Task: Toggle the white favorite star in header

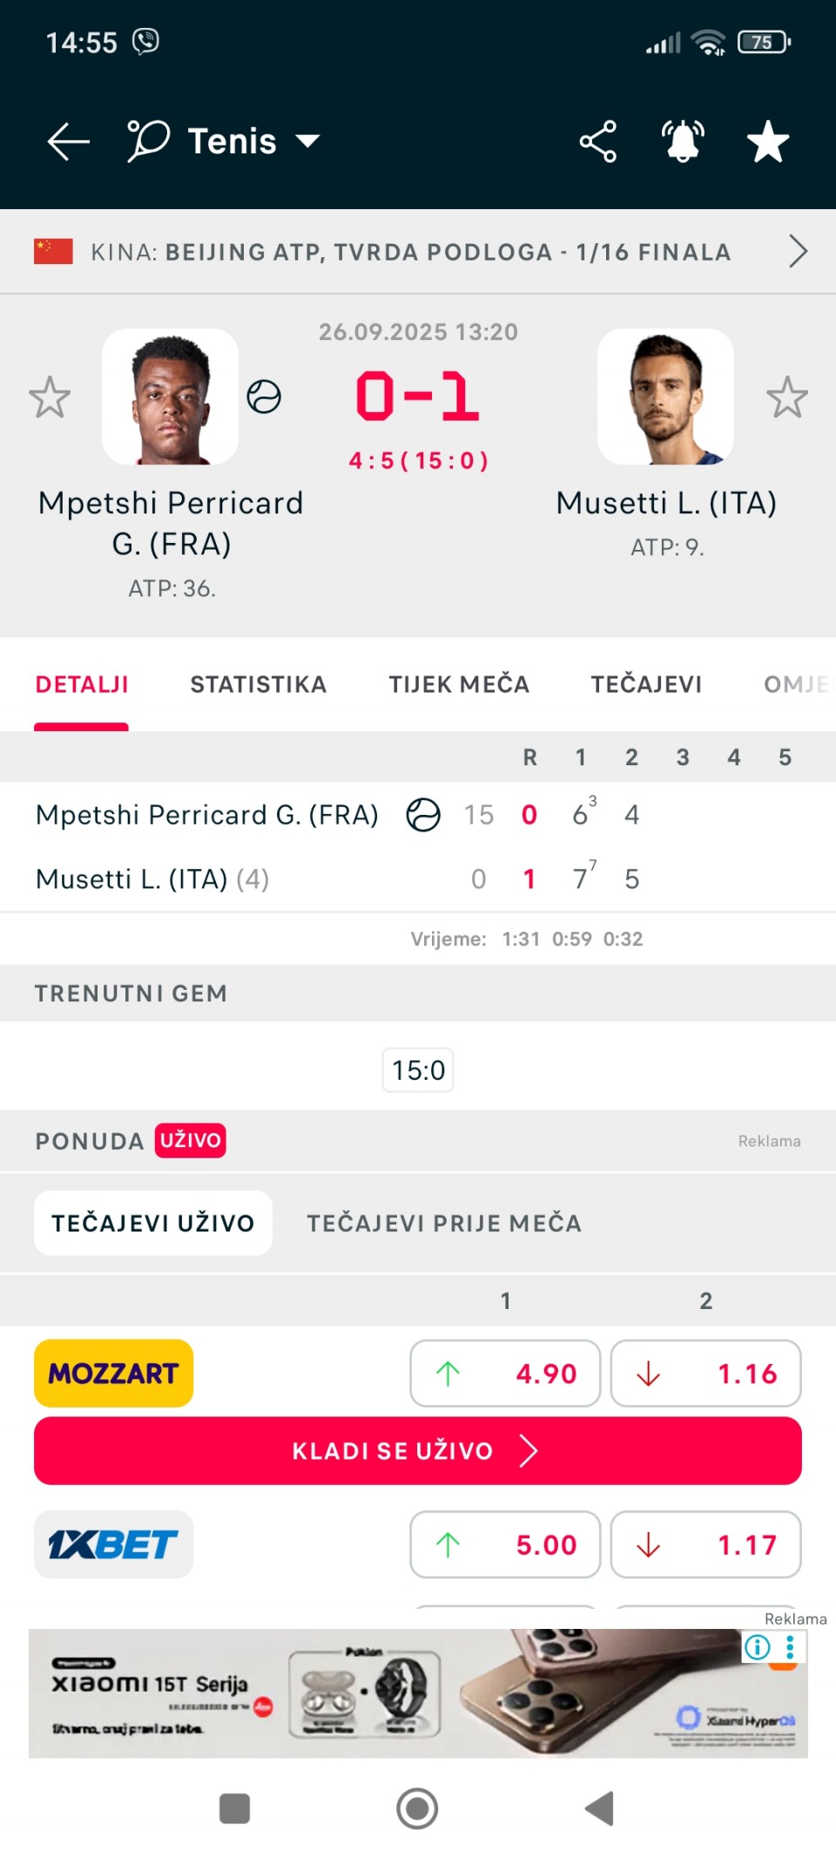Action: (768, 141)
